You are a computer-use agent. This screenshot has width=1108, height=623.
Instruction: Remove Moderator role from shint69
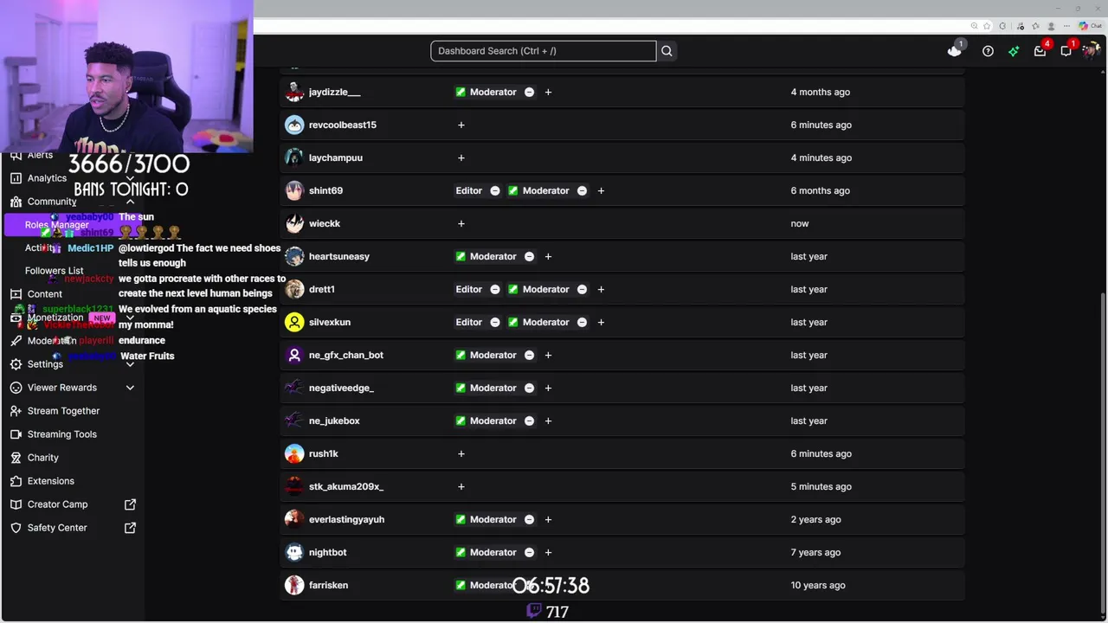tap(582, 190)
